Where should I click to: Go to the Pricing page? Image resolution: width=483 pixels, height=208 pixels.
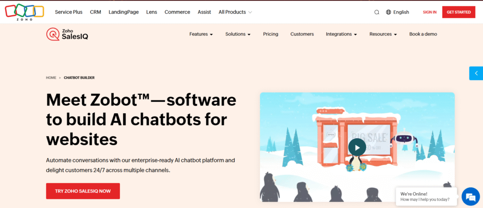point(270,34)
